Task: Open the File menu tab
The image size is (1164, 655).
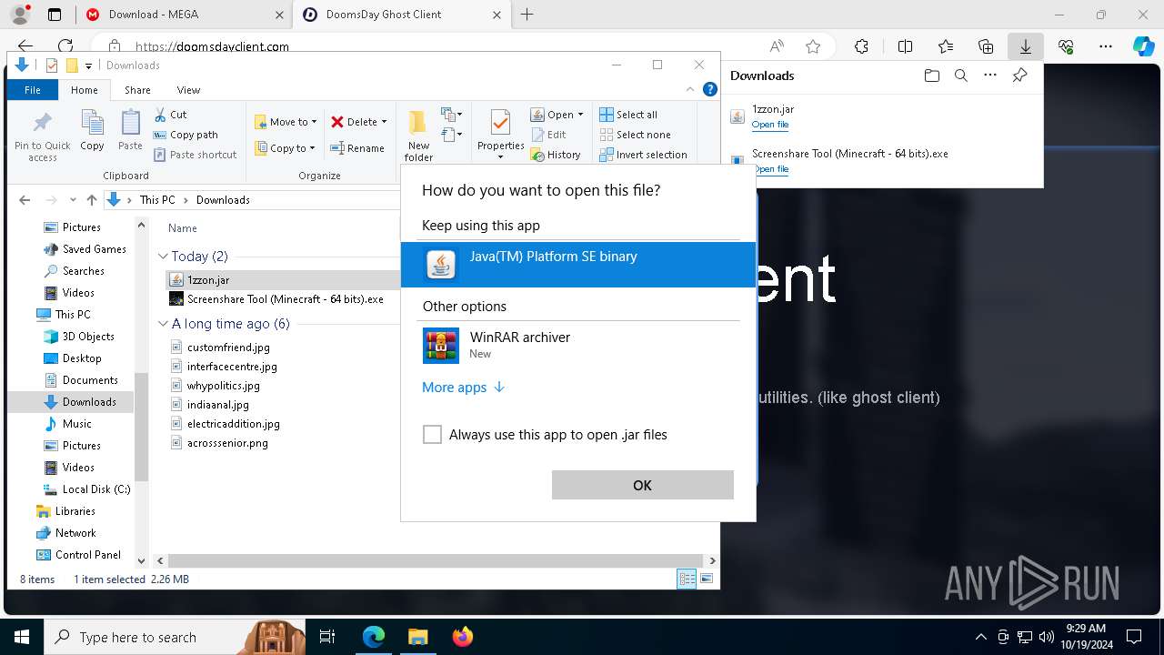Action: coord(33,90)
